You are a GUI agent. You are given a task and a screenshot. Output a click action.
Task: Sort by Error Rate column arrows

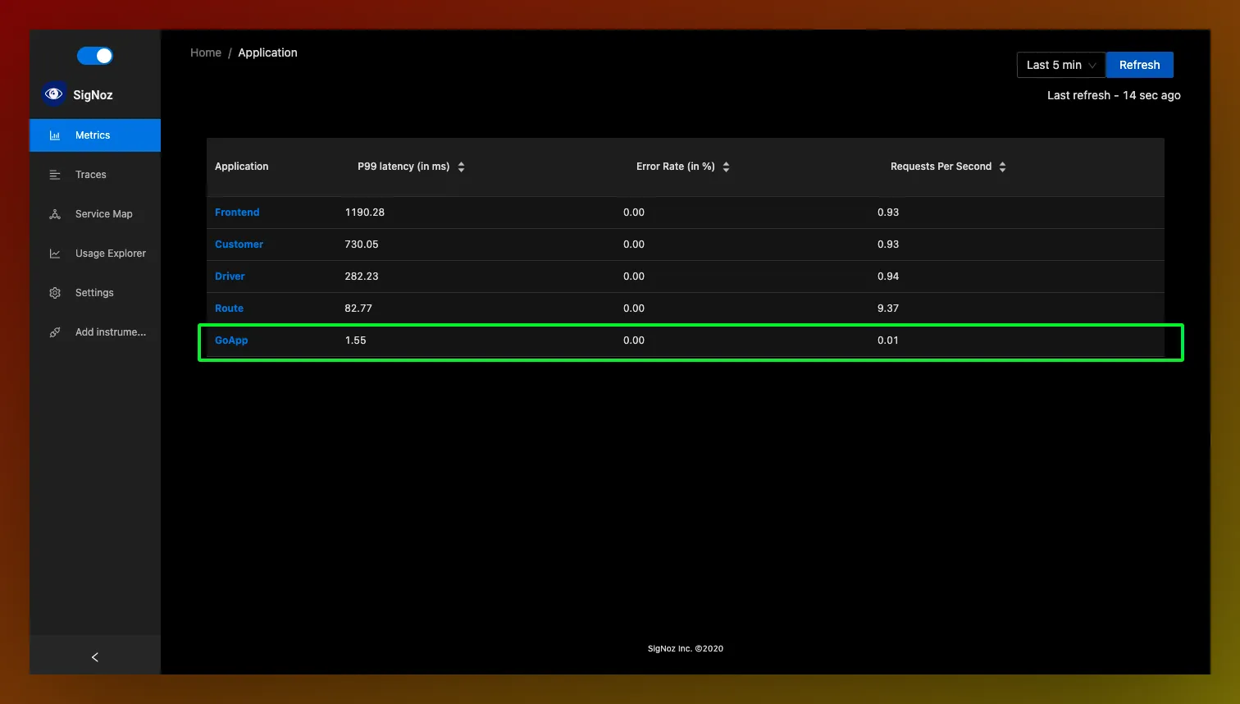[726, 167]
